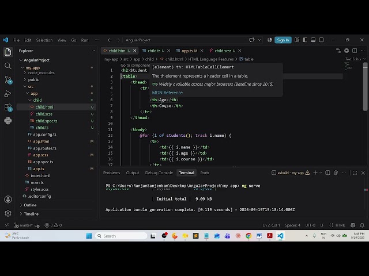Screen dimensions: 369x276
Task: Close the bottom panel
Action: click(x=363, y=172)
